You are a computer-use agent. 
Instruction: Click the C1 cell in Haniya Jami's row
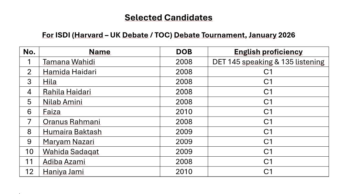(x=268, y=172)
